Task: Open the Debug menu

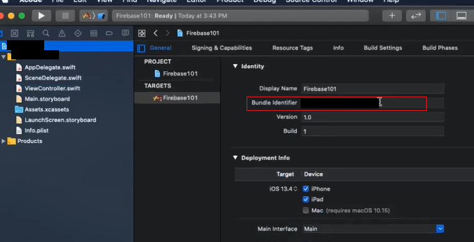Action: 265,1
